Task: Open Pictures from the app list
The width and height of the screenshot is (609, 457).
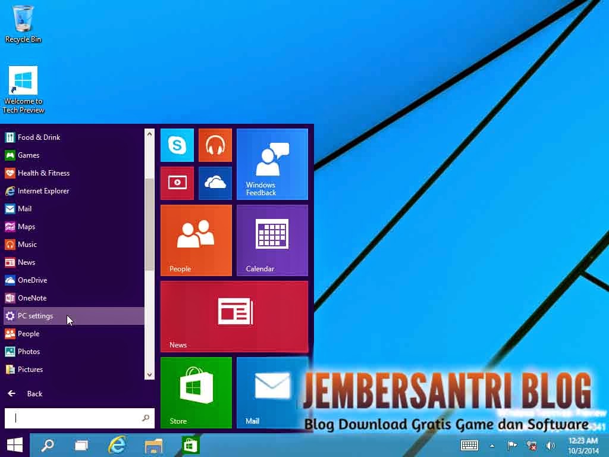Action: 74,370
